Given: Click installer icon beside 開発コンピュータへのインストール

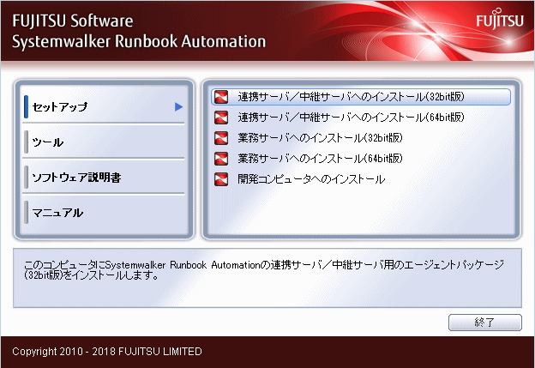Looking at the screenshot, I should pyautogui.click(x=221, y=179).
